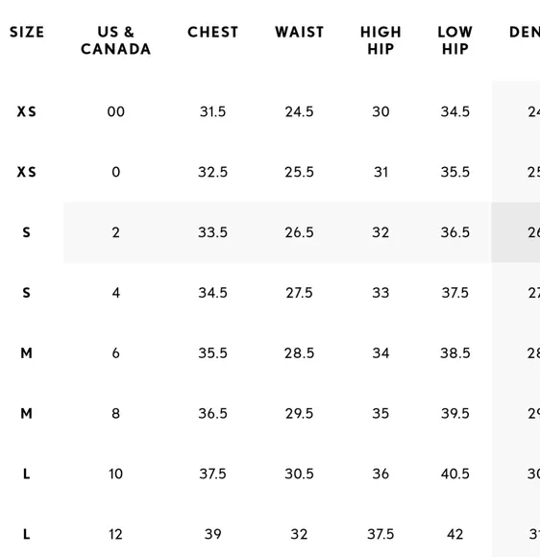Click waist value 32 in last row
Image resolution: width=540 pixels, height=557 pixels.
click(299, 534)
